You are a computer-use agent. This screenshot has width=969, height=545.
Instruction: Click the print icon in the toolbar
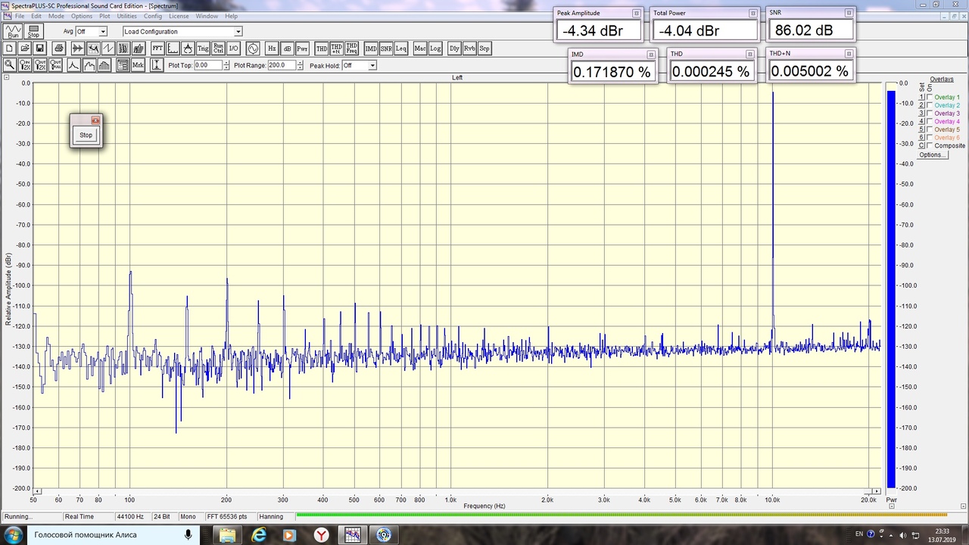59,48
